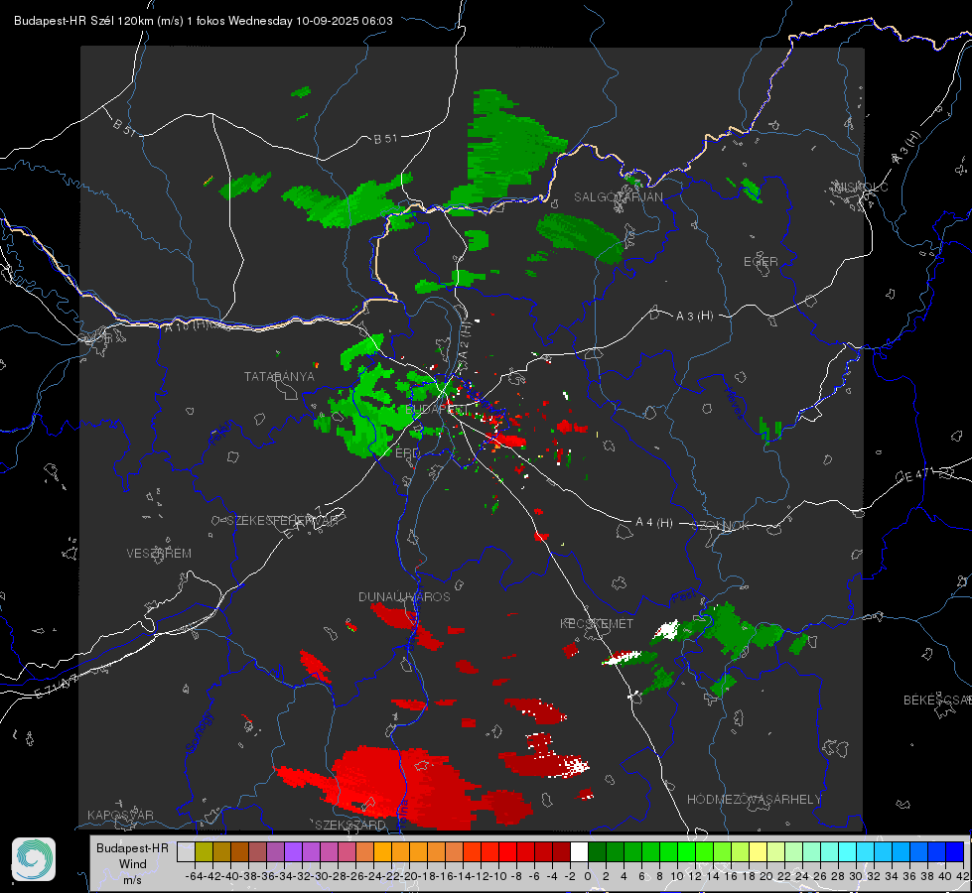Click the -64 value on the legend scale
Viewport: 972px width, 893px height.
click(194, 876)
